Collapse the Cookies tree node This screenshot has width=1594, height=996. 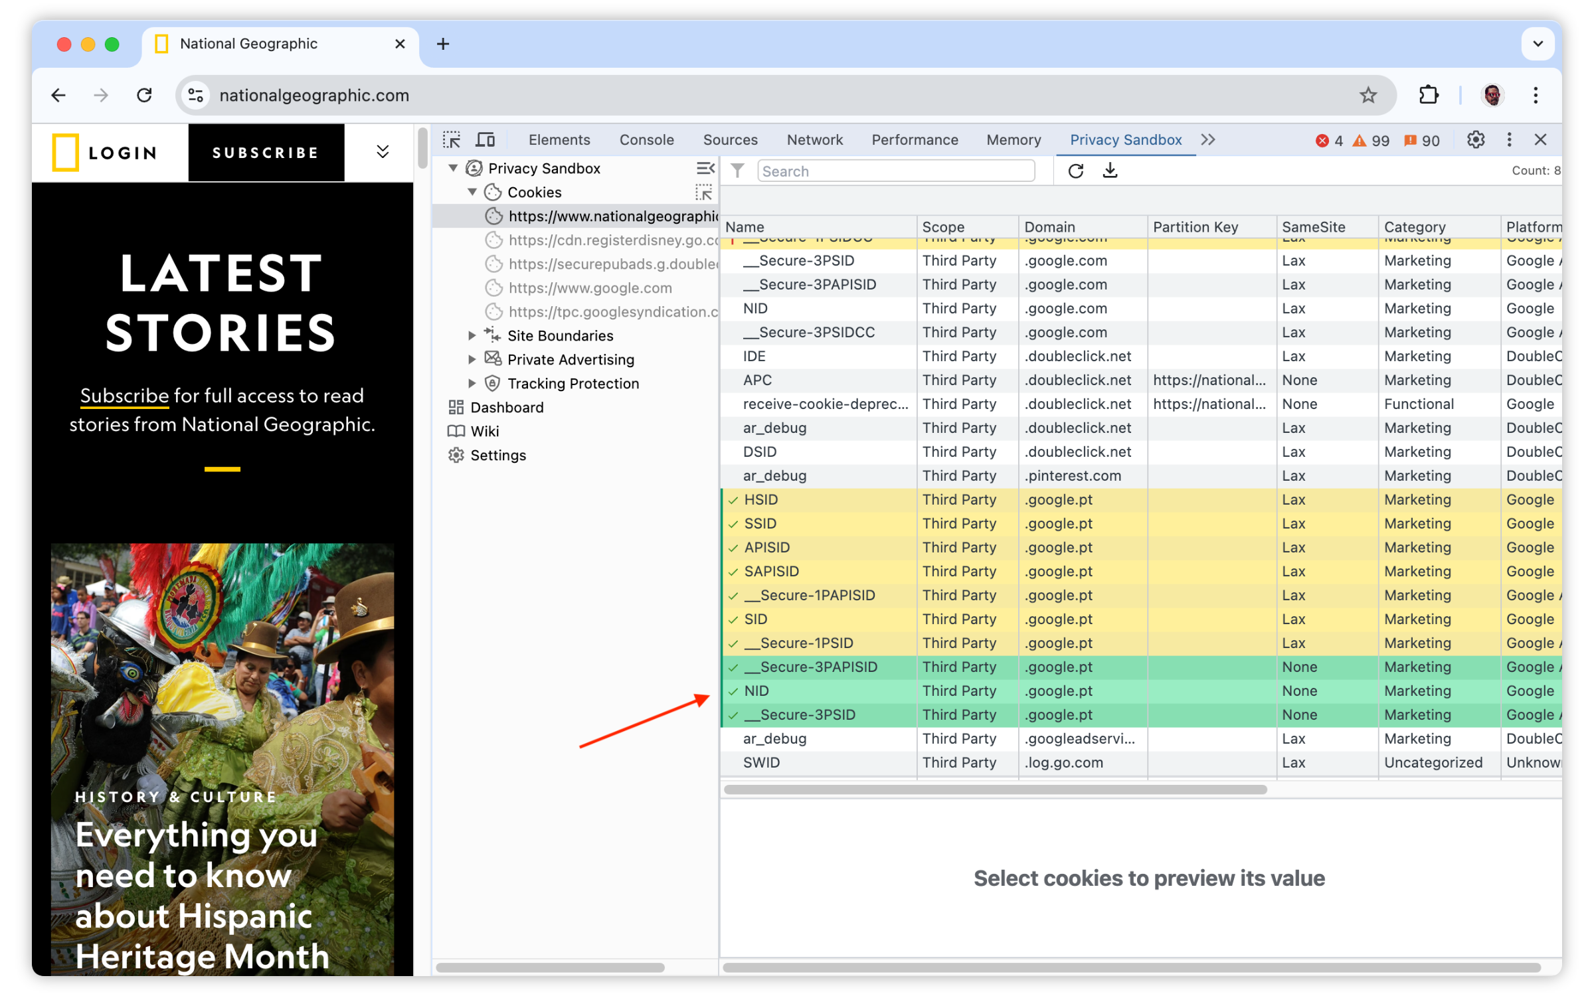pos(472,192)
